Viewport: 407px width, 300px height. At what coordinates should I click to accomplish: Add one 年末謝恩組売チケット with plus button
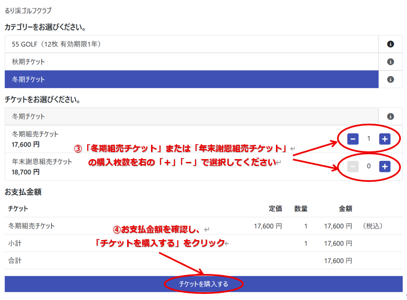(384, 166)
